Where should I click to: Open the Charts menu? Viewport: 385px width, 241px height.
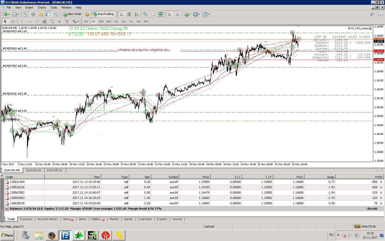(x=42, y=7)
